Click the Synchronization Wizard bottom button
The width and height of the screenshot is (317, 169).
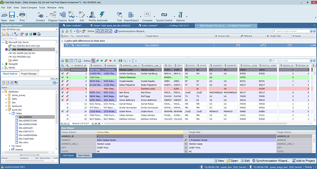coord(271,161)
